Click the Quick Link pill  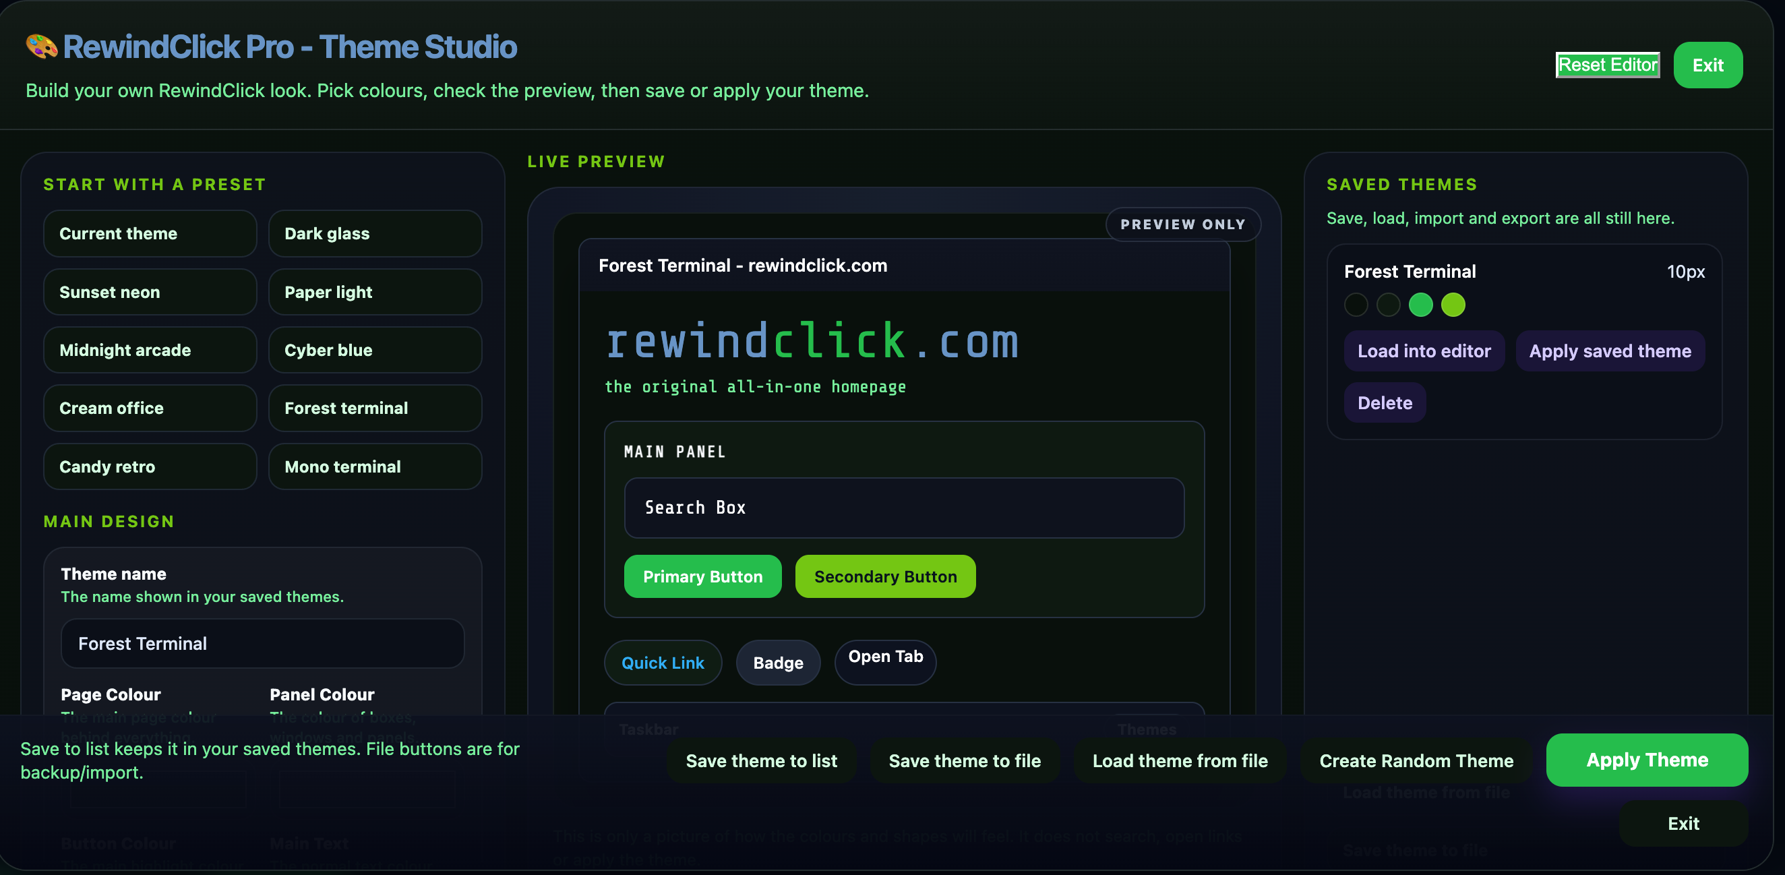(x=663, y=663)
